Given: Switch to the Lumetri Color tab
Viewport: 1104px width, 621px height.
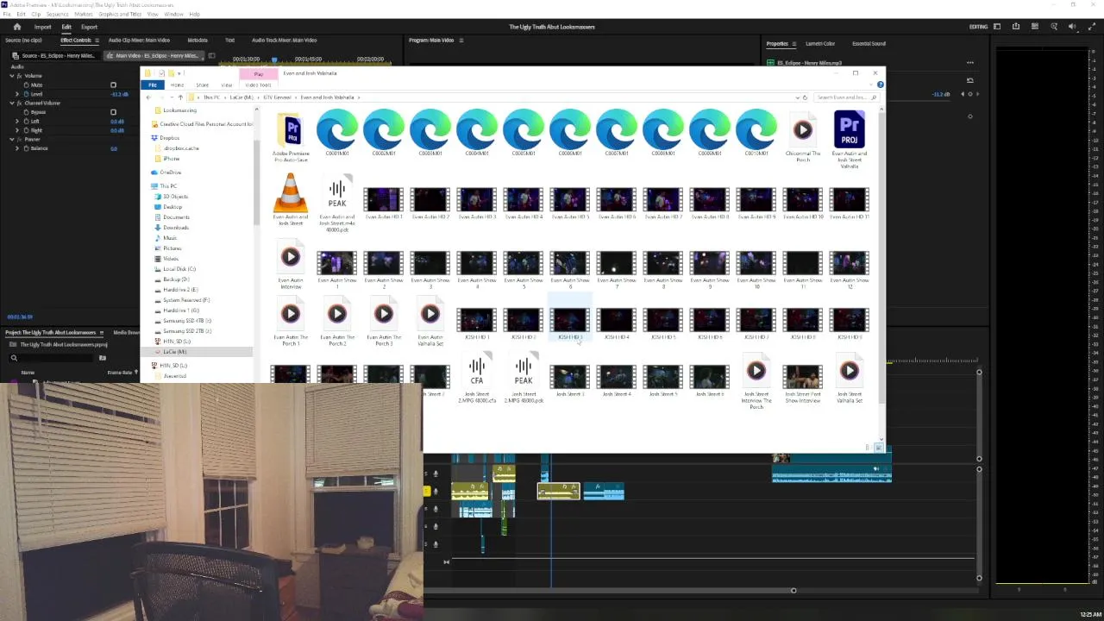Looking at the screenshot, I should pos(820,43).
